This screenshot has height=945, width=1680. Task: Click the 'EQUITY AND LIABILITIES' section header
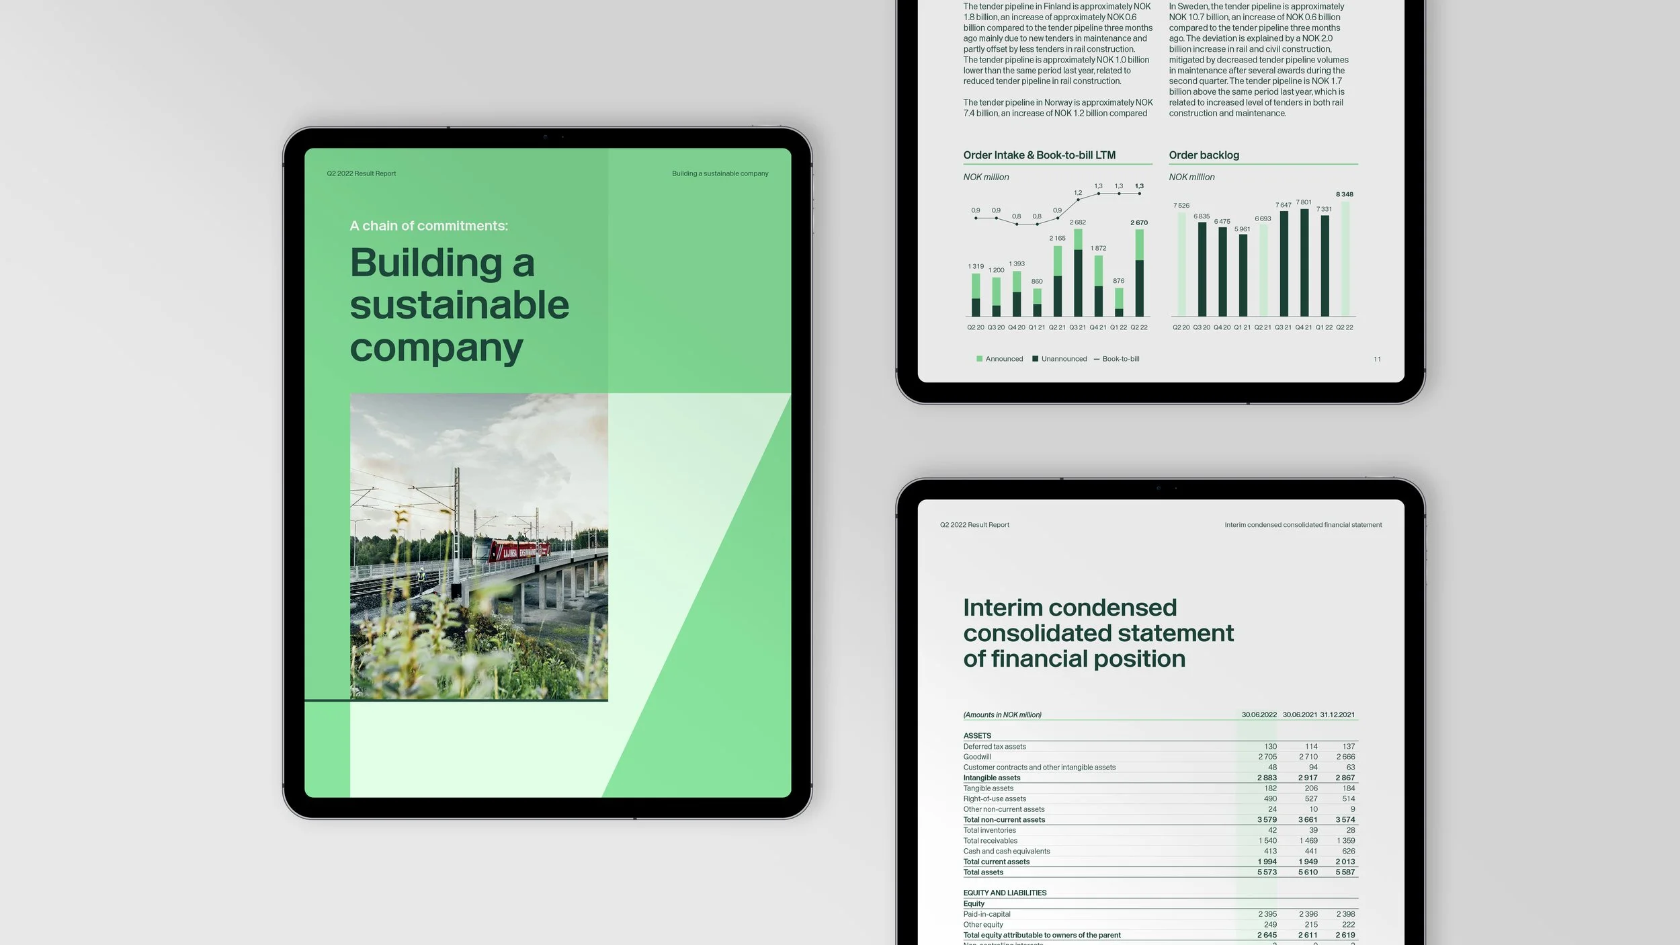point(1005,893)
